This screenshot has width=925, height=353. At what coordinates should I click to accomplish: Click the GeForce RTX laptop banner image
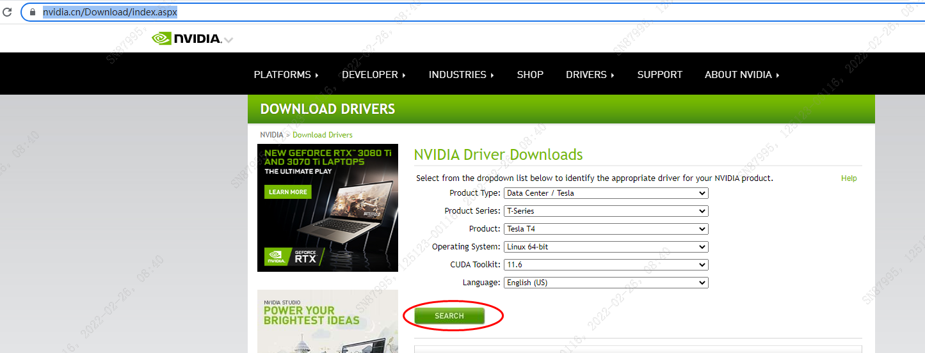[x=328, y=208]
